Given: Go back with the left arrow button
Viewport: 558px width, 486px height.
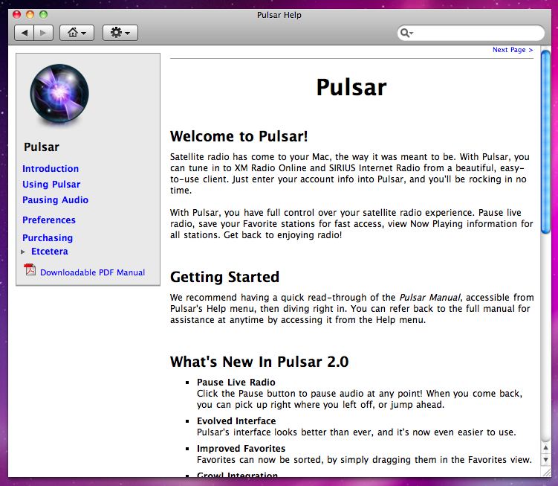Looking at the screenshot, I should 25,33.
